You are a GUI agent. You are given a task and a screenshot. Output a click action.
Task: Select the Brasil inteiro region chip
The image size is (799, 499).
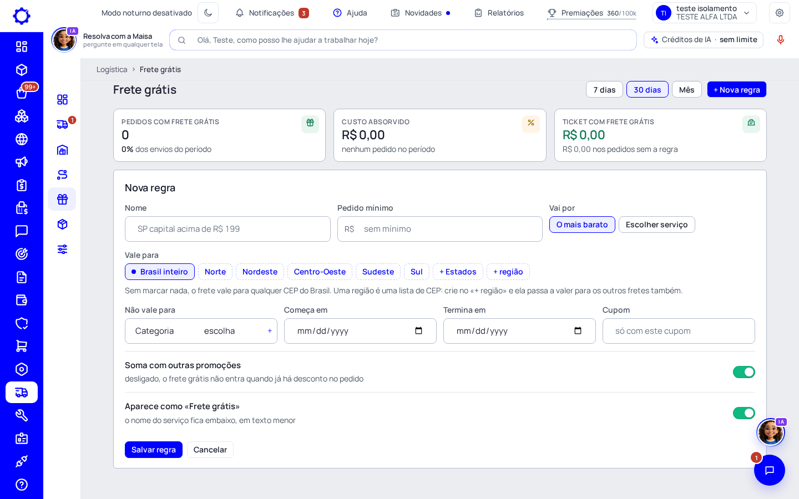coord(160,272)
